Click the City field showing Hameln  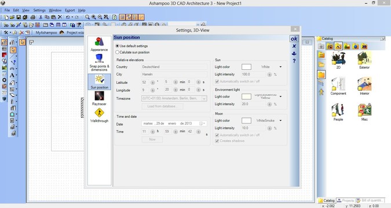[x=174, y=74]
